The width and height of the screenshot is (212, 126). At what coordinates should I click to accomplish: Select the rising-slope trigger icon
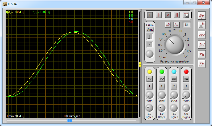pos(150,44)
